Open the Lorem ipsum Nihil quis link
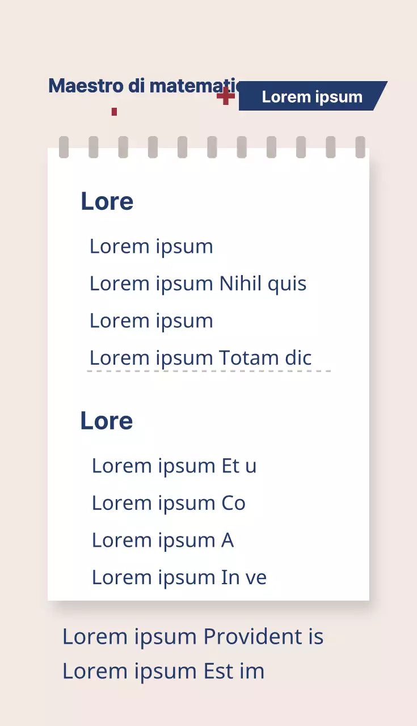The image size is (417, 726). coord(198,284)
